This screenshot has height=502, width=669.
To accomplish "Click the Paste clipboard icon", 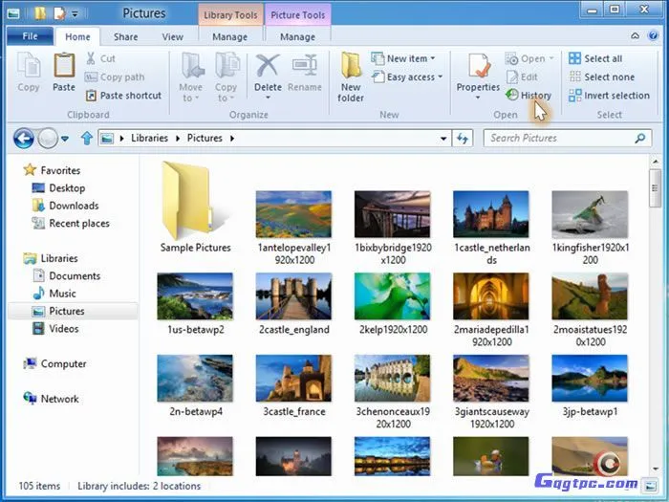I will click(64, 65).
